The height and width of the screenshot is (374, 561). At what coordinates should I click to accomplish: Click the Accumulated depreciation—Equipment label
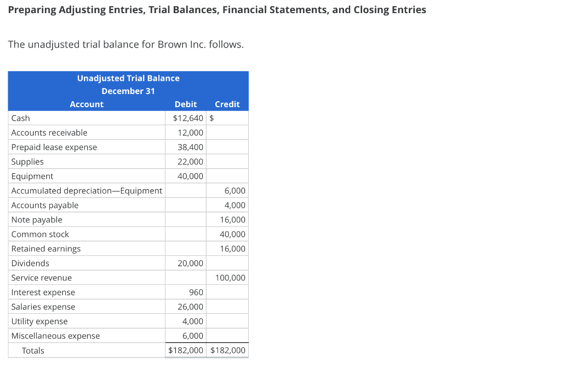(87, 190)
